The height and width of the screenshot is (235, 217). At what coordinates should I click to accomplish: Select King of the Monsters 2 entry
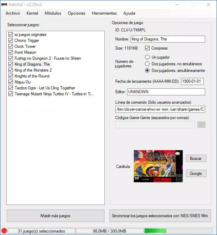33,70
